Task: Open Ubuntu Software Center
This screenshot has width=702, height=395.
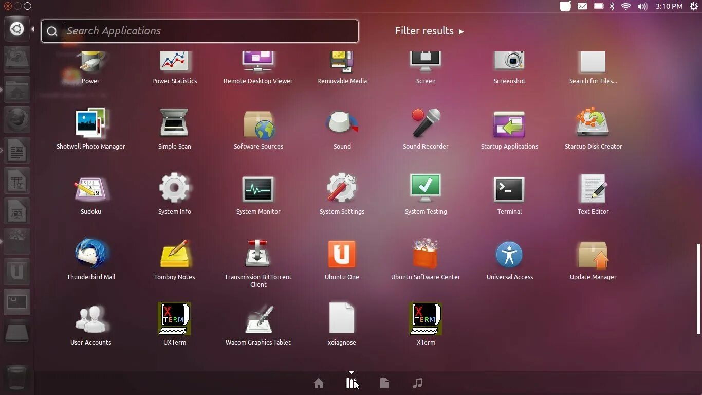Action: click(x=426, y=259)
